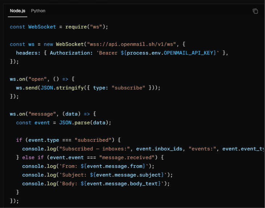Click the "wss://api.openmail.sh/v1/ws" URL string
The width and height of the screenshot is (265, 208).
(x=131, y=44)
